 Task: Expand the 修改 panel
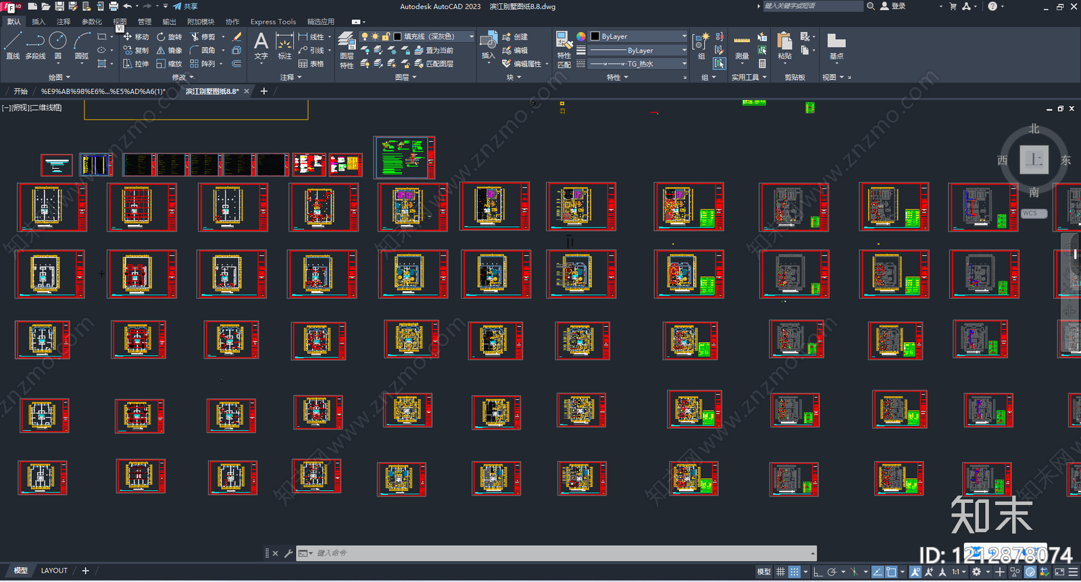point(182,77)
